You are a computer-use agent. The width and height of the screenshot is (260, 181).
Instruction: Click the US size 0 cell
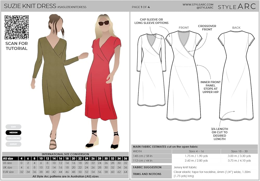pos(22,163)
